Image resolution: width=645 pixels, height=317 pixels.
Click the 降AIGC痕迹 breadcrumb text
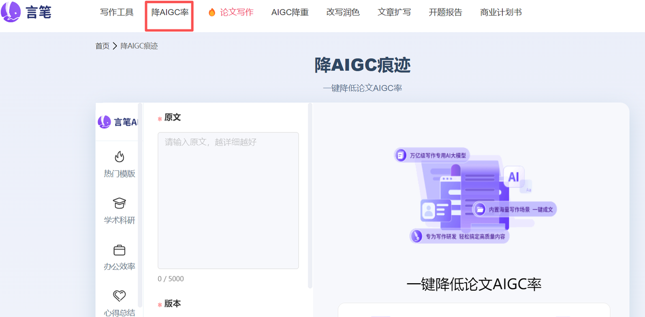[139, 46]
